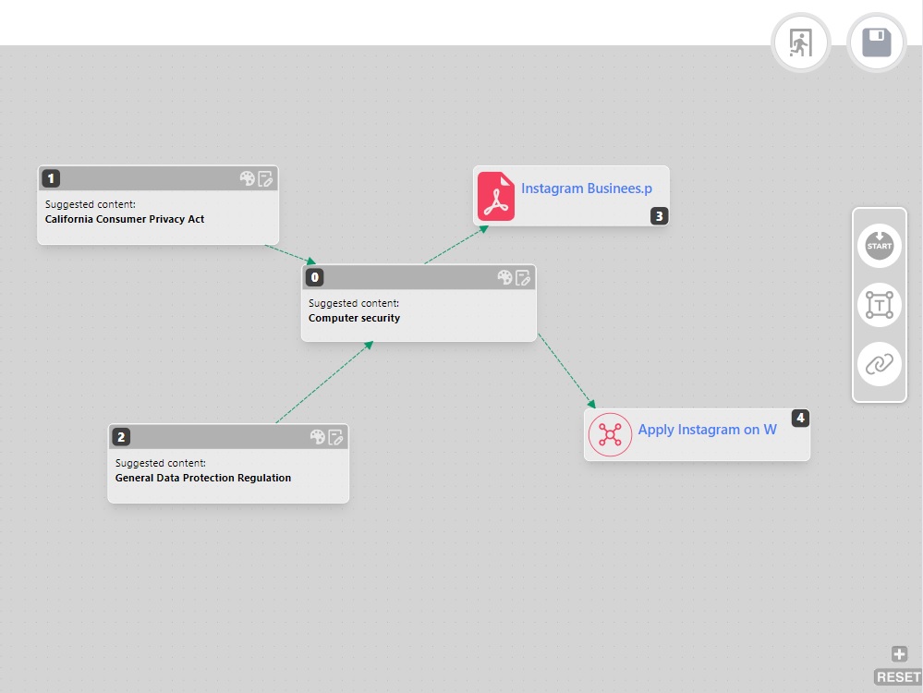The image size is (923, 693).
Task: Click the number 3 badge on PDF node
Action: click(659, 216)
